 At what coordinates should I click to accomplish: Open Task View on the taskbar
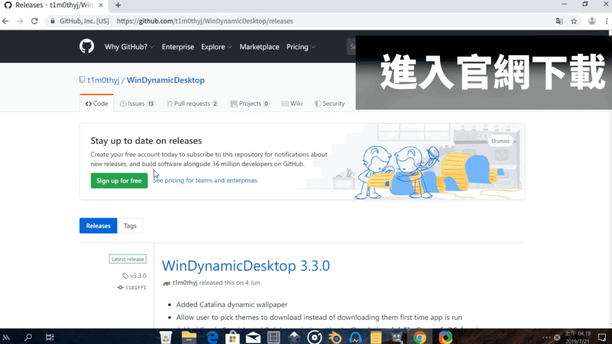click(50, 337)
